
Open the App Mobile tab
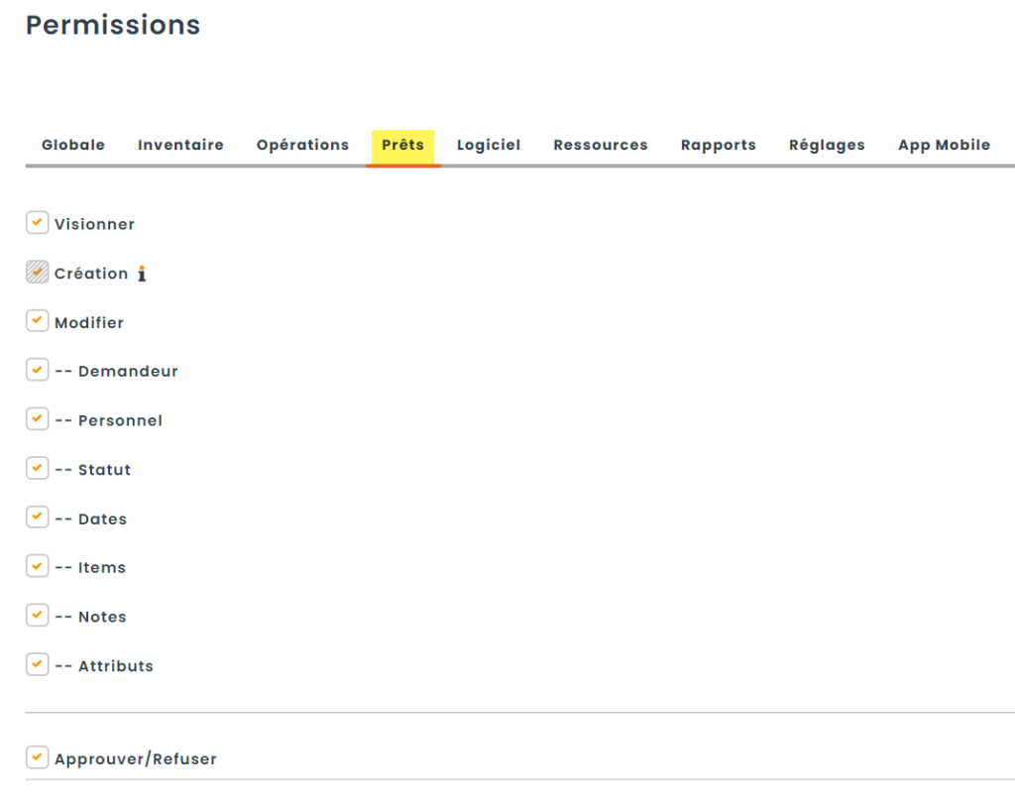point(944,145)
